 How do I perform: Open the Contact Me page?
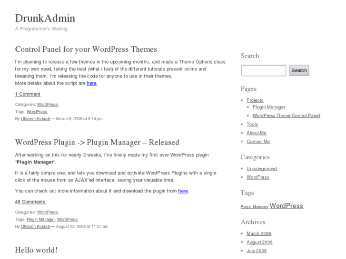(258, 142)
